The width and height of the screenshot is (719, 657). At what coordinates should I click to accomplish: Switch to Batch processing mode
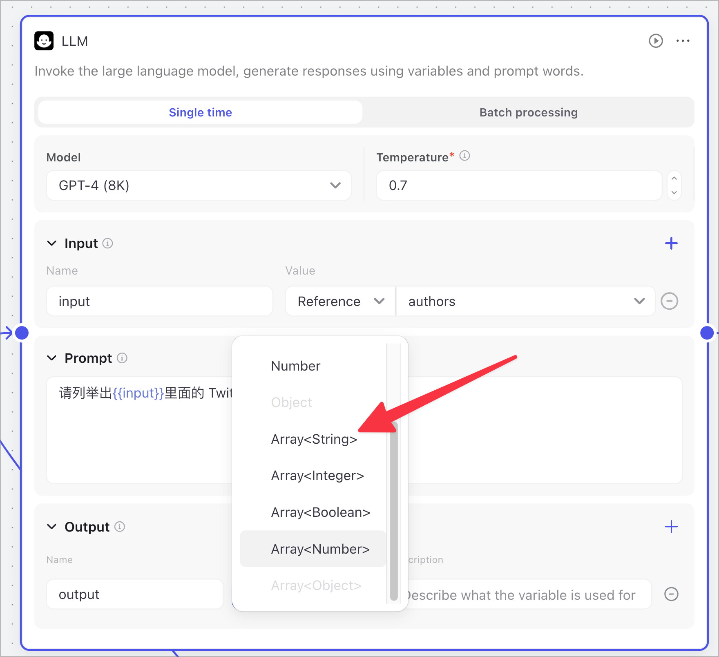point(528,112)
